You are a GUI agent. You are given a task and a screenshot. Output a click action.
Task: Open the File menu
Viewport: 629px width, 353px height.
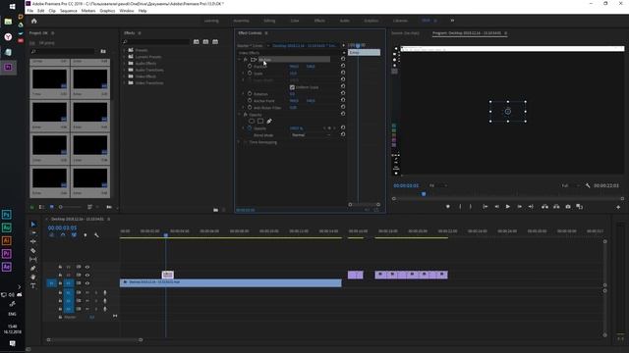pyautogui.click(x=30, y=11)
